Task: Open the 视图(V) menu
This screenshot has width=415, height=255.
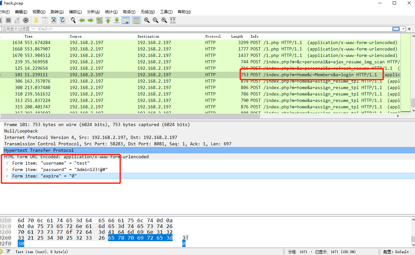Action: [39, 12]
